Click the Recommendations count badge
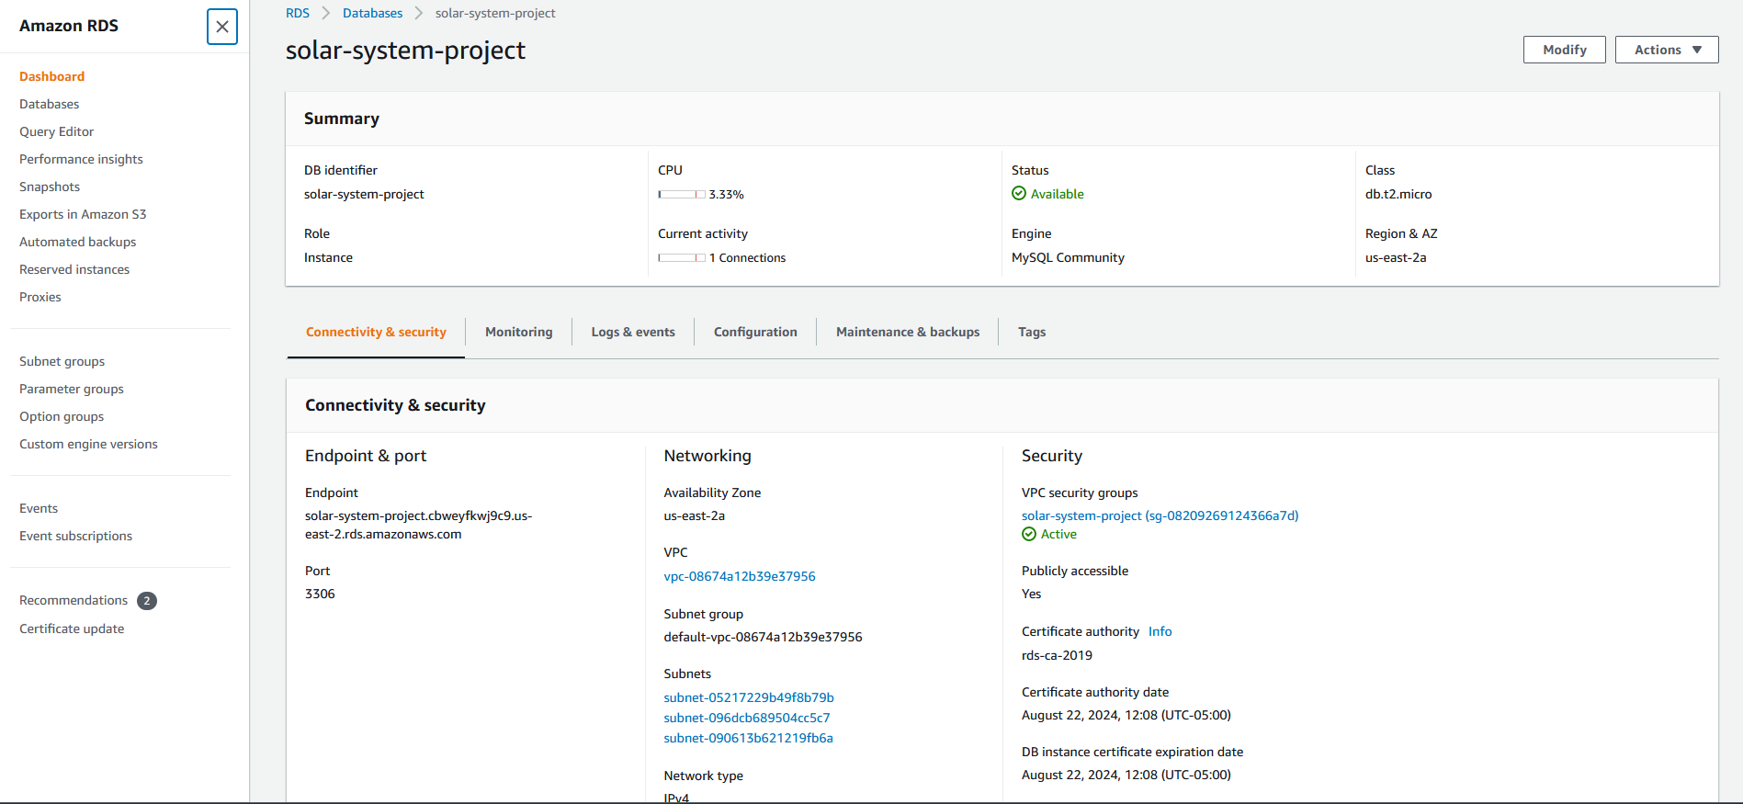1743x804 pixels. coord(147,601)
